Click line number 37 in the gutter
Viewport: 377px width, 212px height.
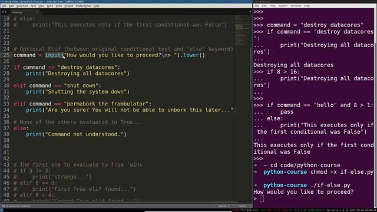click(6, 128)
